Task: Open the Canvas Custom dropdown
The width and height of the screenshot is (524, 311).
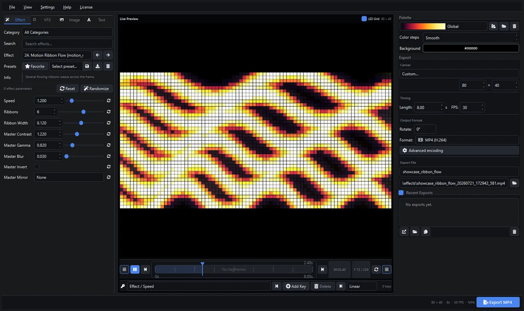Action: click(459, 74)
